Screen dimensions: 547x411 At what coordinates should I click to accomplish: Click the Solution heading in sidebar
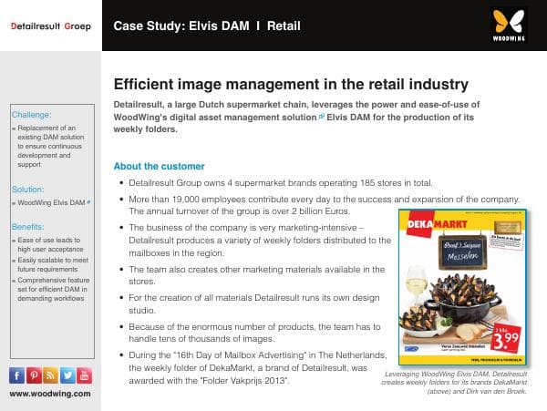(x=27, y=190)
